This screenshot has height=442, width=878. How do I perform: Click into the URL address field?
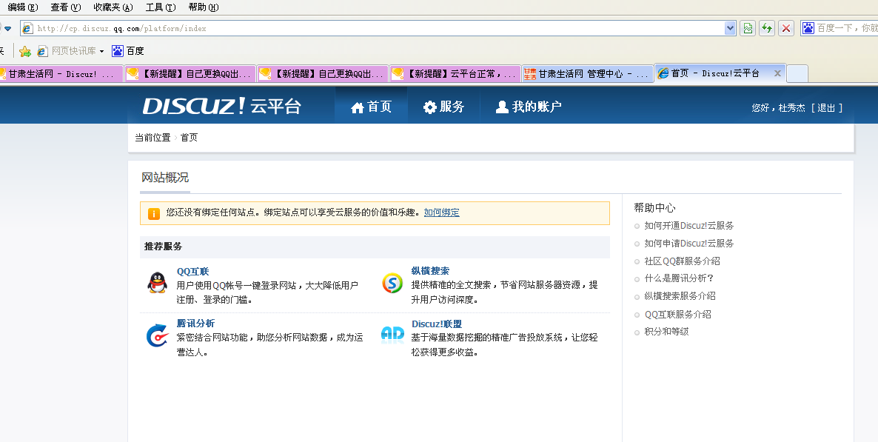(379, 28)
